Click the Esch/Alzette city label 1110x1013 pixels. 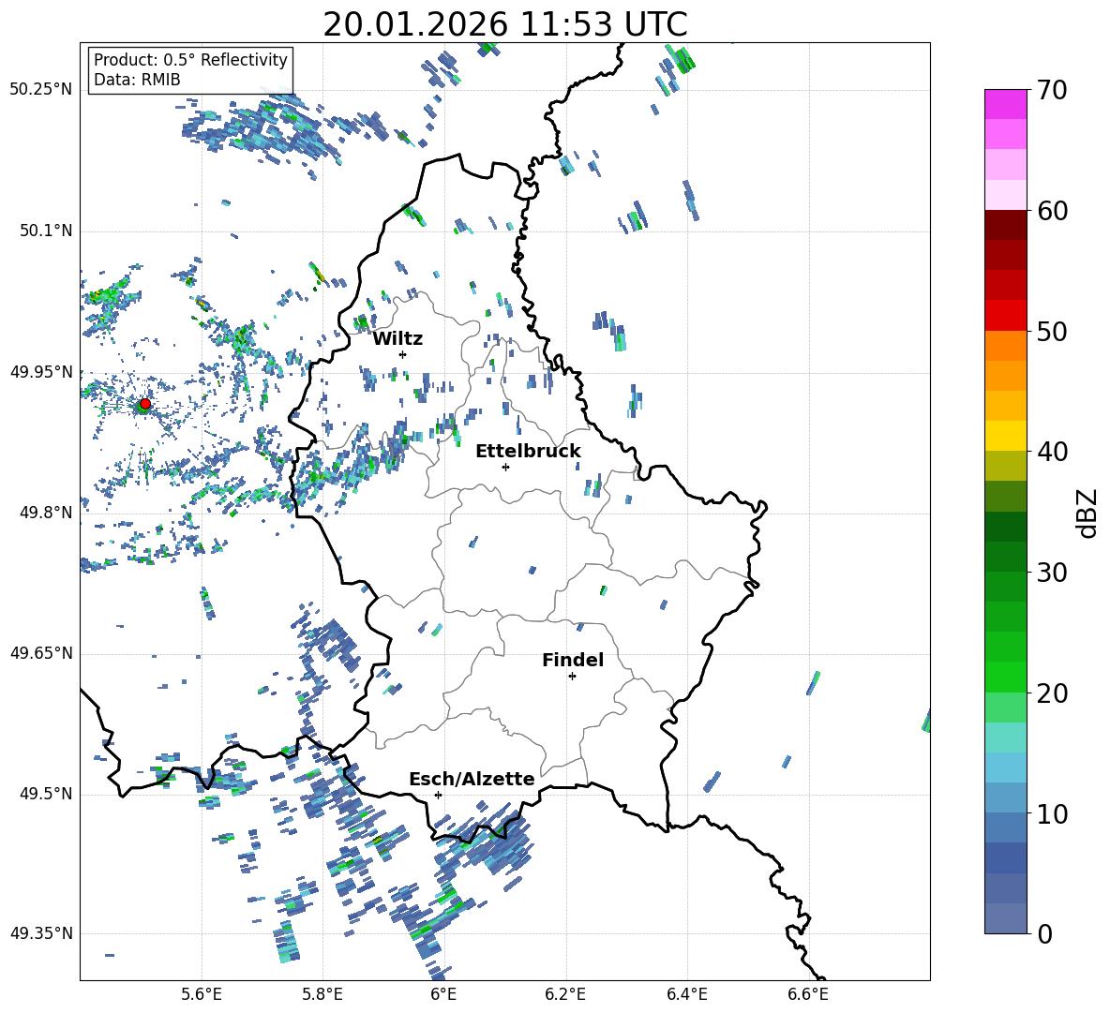[472, 779]
